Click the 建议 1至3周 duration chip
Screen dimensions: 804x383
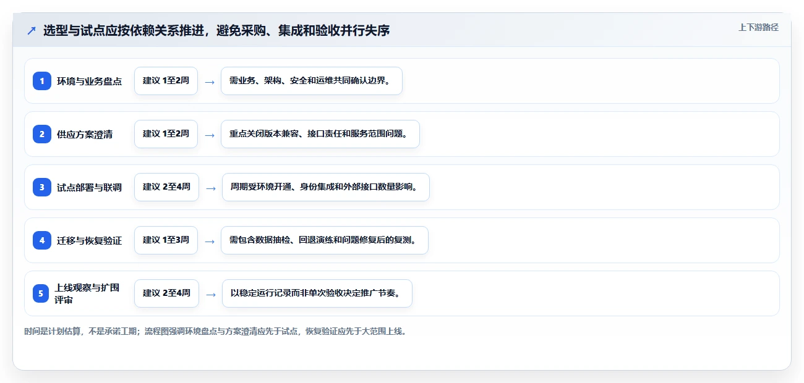coord(166,240)
